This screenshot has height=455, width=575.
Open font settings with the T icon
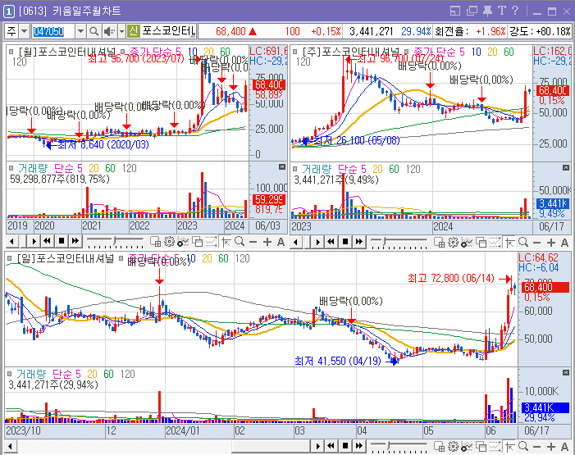(502, 11)
